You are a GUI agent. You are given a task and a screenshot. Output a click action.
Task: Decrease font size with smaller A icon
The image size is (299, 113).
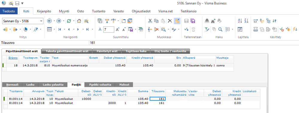click(x=124, y=29)
